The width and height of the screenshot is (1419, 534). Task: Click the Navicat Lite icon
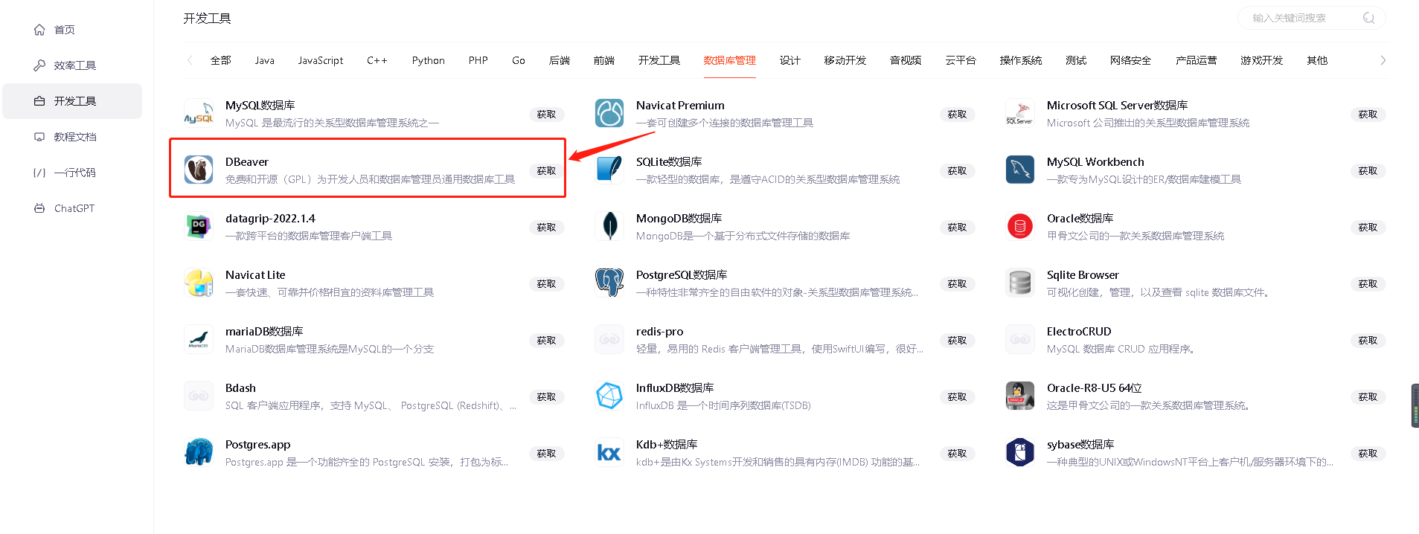[199, 283]
